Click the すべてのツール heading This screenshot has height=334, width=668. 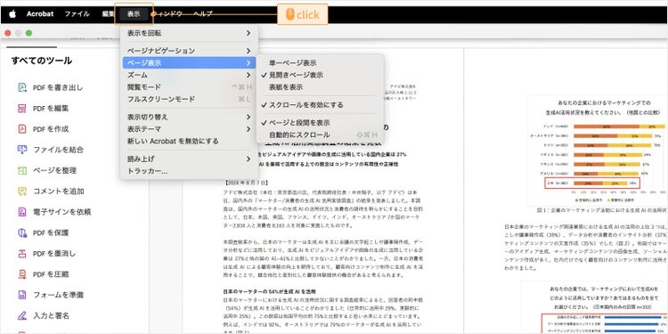[x=42, y=61]
